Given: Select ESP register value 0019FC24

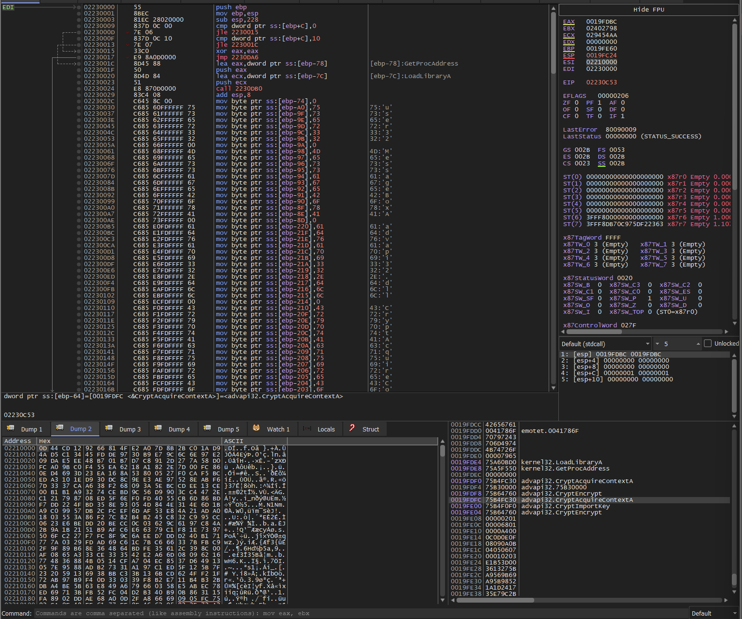Looking at the screenshot, I should point(601,55).
